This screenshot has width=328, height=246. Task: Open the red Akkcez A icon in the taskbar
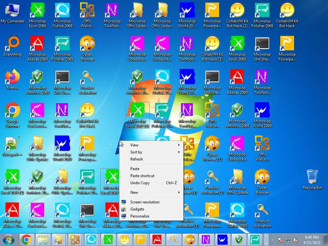(157, 240)
